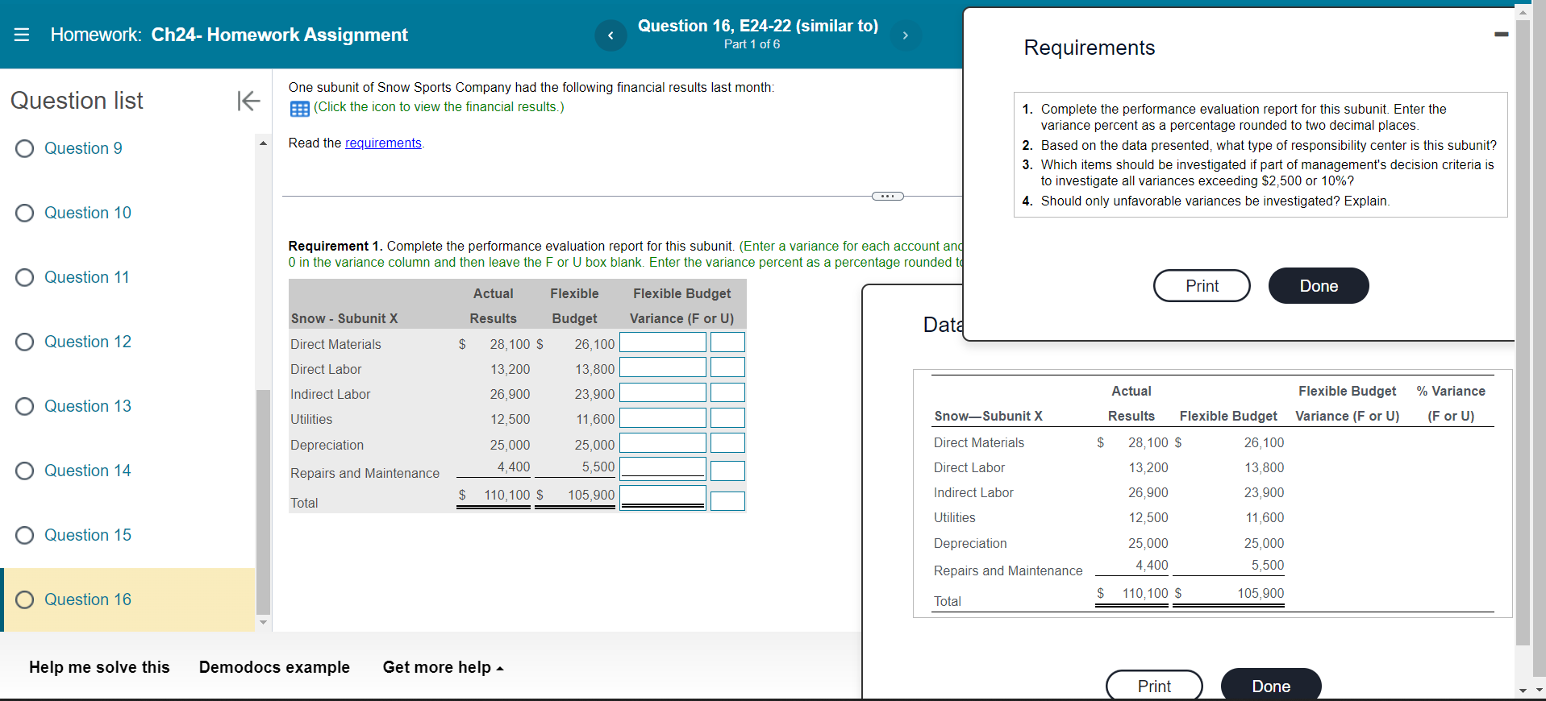Click Help me solve this

point(99,667)
